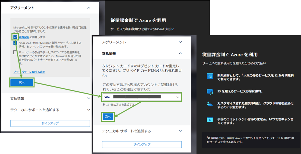
Task: Expand 支払情報 section in left window
Action: 88,98
